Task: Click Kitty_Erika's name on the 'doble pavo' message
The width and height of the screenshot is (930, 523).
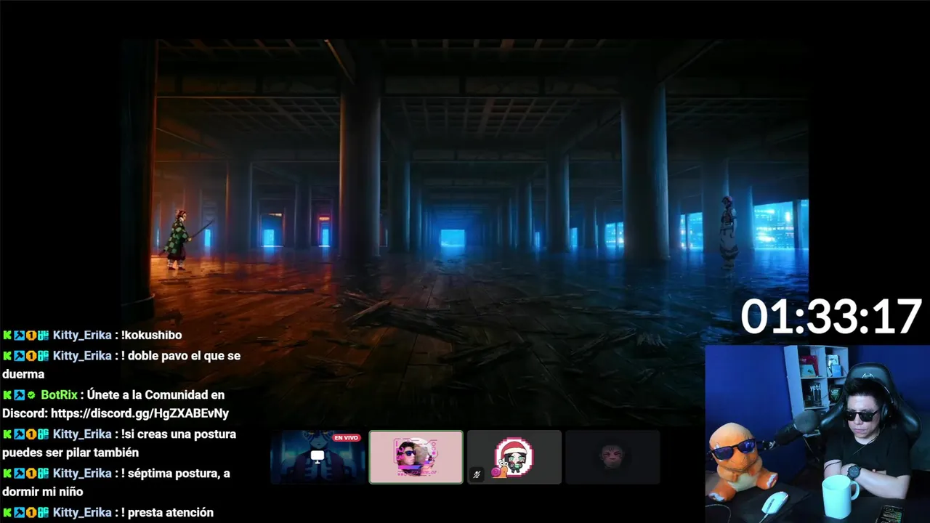Action: point(82,356)
